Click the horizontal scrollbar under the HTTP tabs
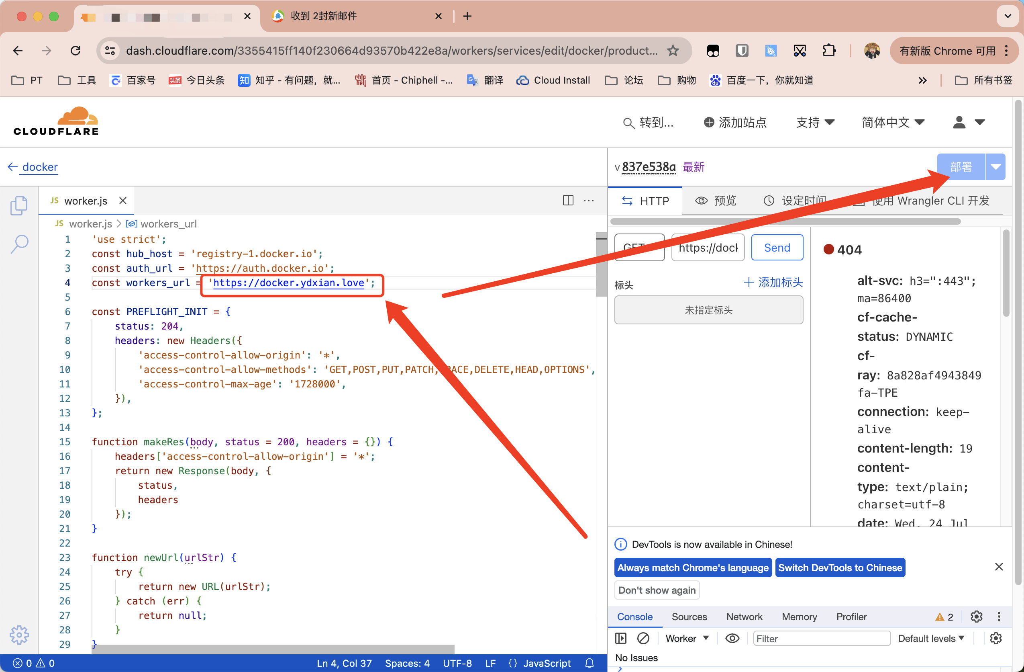 (x=785, y=221)
